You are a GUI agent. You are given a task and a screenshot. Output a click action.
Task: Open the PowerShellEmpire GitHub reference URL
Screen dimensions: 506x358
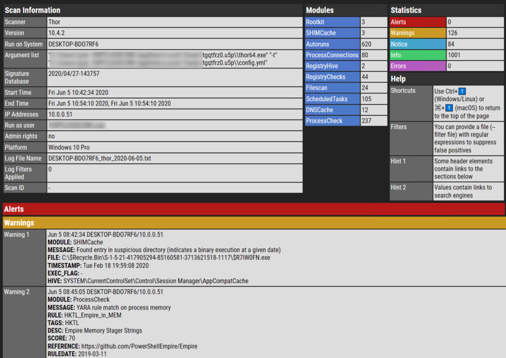click(x=139, y=346)
